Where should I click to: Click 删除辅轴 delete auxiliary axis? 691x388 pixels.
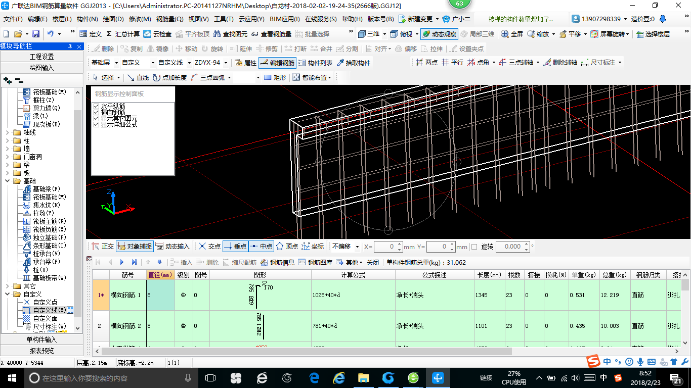(x=560, y=62)
